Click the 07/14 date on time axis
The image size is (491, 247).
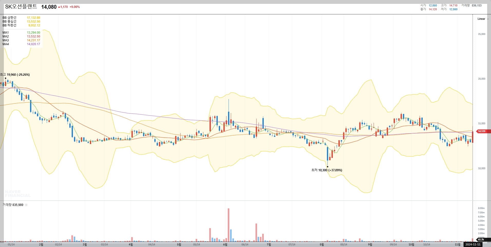(x=292, y=245)
